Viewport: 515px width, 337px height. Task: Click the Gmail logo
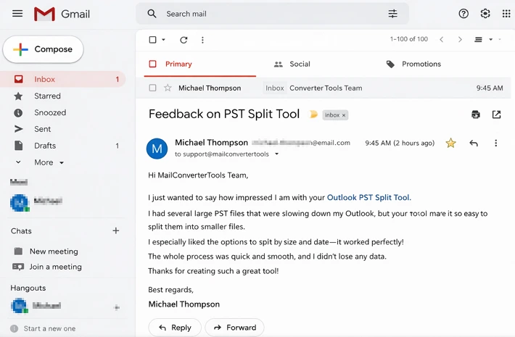62,14
